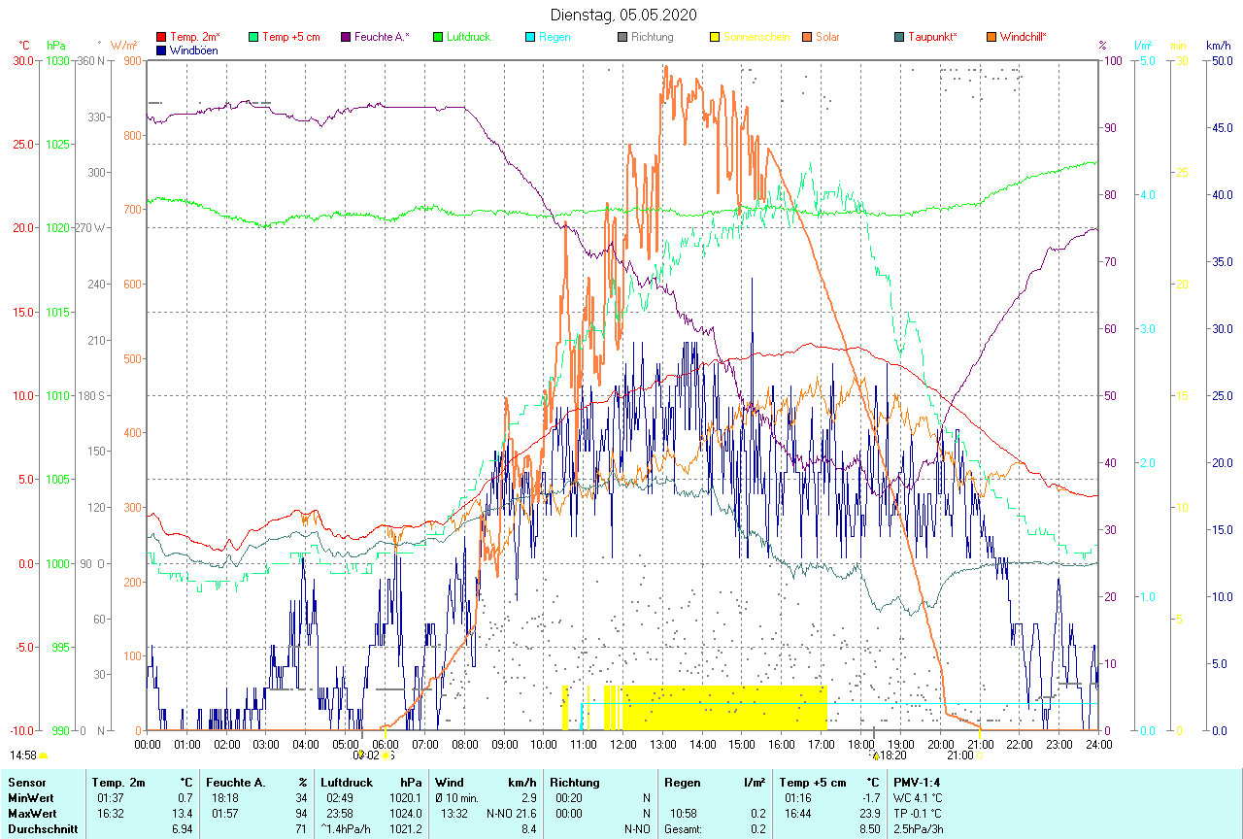This screenshot has width=1243, height=839.
Task: Click the Taupunkt* legend label
Action: 932,37
